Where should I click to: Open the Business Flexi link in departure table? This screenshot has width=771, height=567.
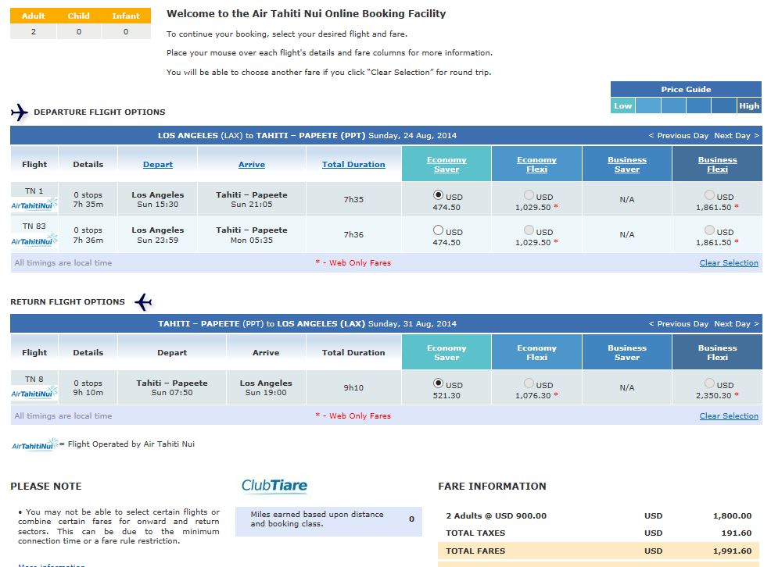pos(717,165)
